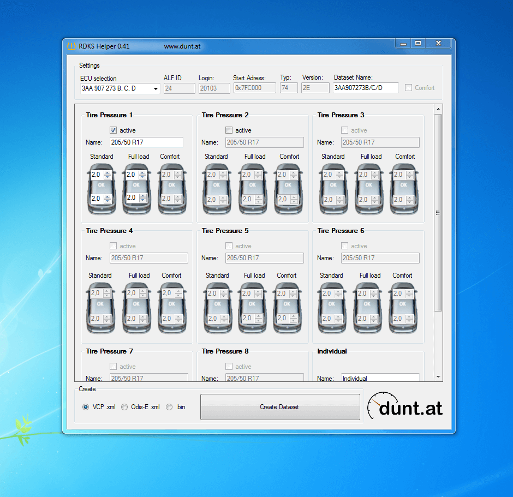Toggle the Tire Pressure 4 active checkbox
Viewport: 513px width, 497px height.
point(113,246)
